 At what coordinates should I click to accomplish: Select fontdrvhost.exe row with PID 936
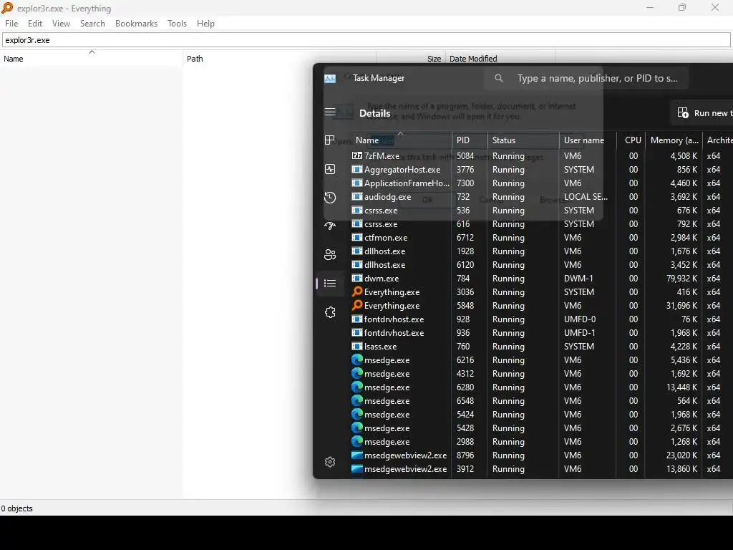(541, 332)
